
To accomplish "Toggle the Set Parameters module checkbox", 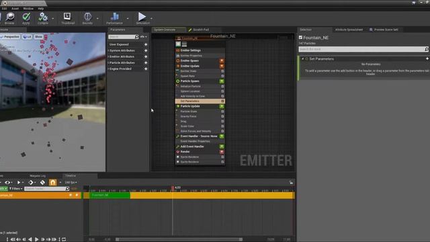I will [x=222, y=102].
